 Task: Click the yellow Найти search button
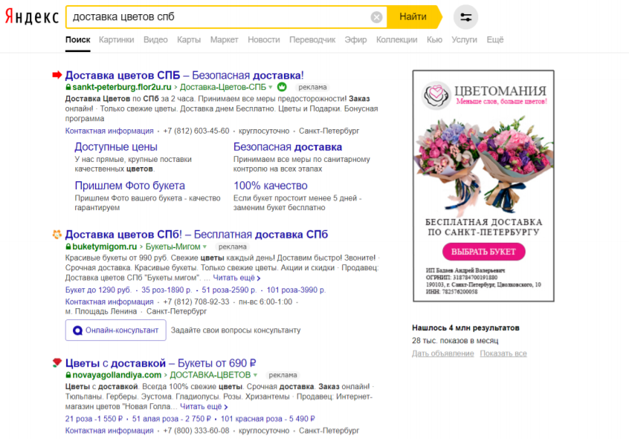tap(413, 16)
